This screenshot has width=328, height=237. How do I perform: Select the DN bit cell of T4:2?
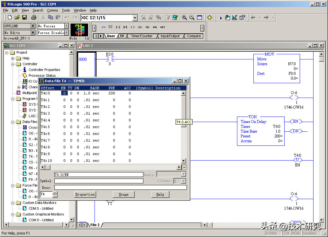(x=77, y=107)
